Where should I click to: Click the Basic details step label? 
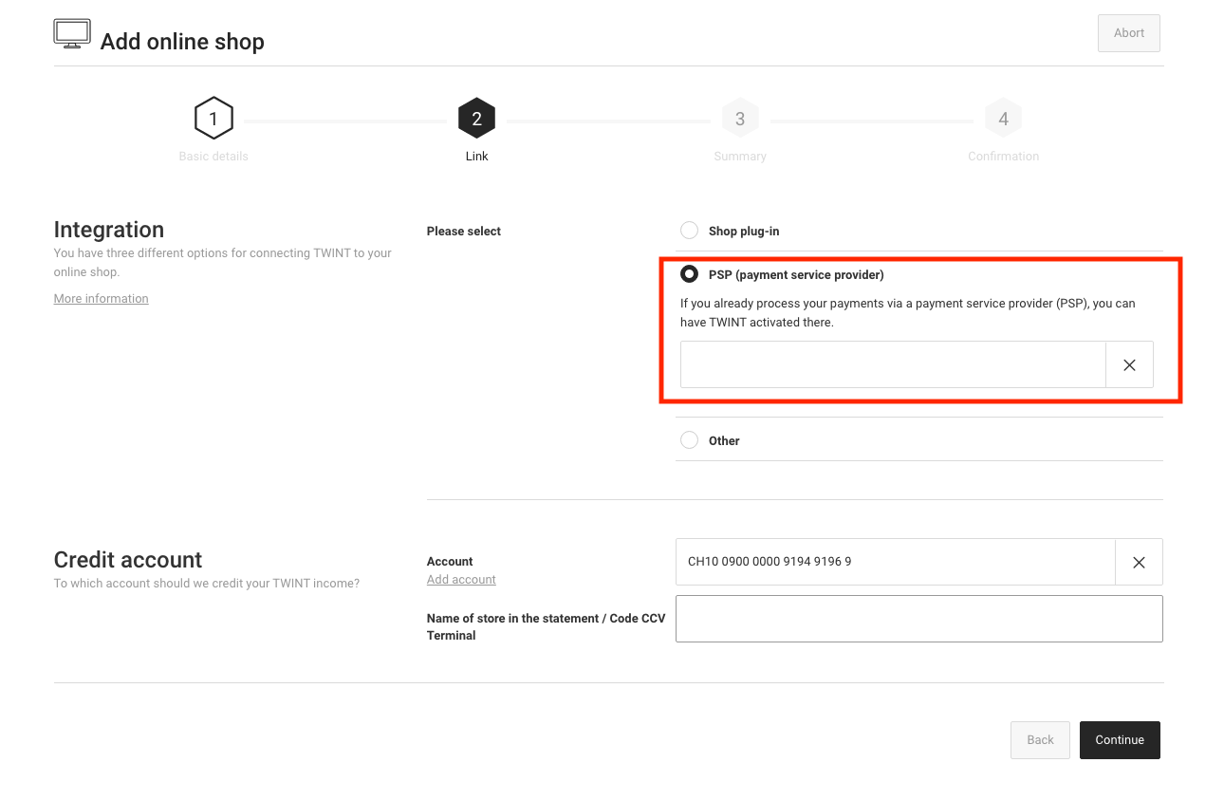pos(213,157)
